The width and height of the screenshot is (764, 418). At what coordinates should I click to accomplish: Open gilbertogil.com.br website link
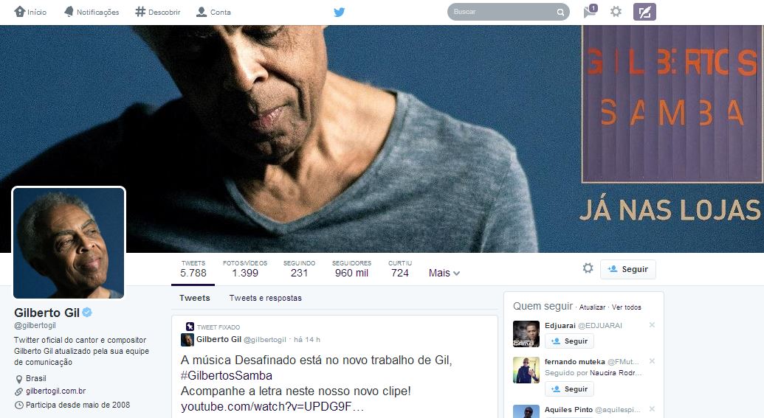coord(56,391)
